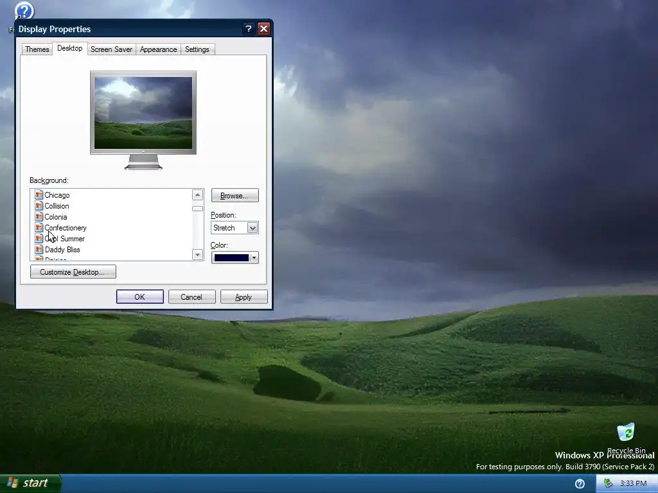Screen dimensions: 658x493
Task: Close the Display Properties dialog
Action: coord(263,28)
